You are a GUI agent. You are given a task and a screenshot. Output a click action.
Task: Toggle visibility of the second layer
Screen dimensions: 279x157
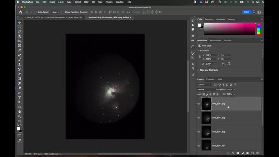point(199,118)
